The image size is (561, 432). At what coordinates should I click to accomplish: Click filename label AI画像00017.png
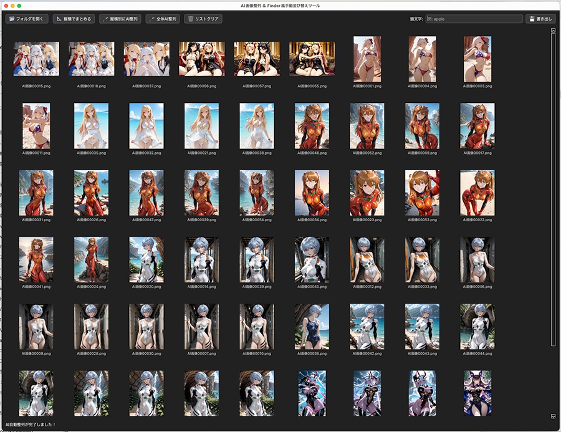pyautogui.click(x=477, y=153)
